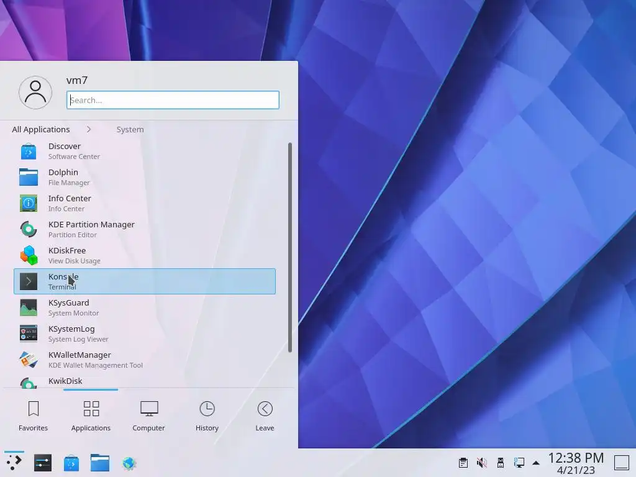Click the vm7 user avatar

(35, 93)
